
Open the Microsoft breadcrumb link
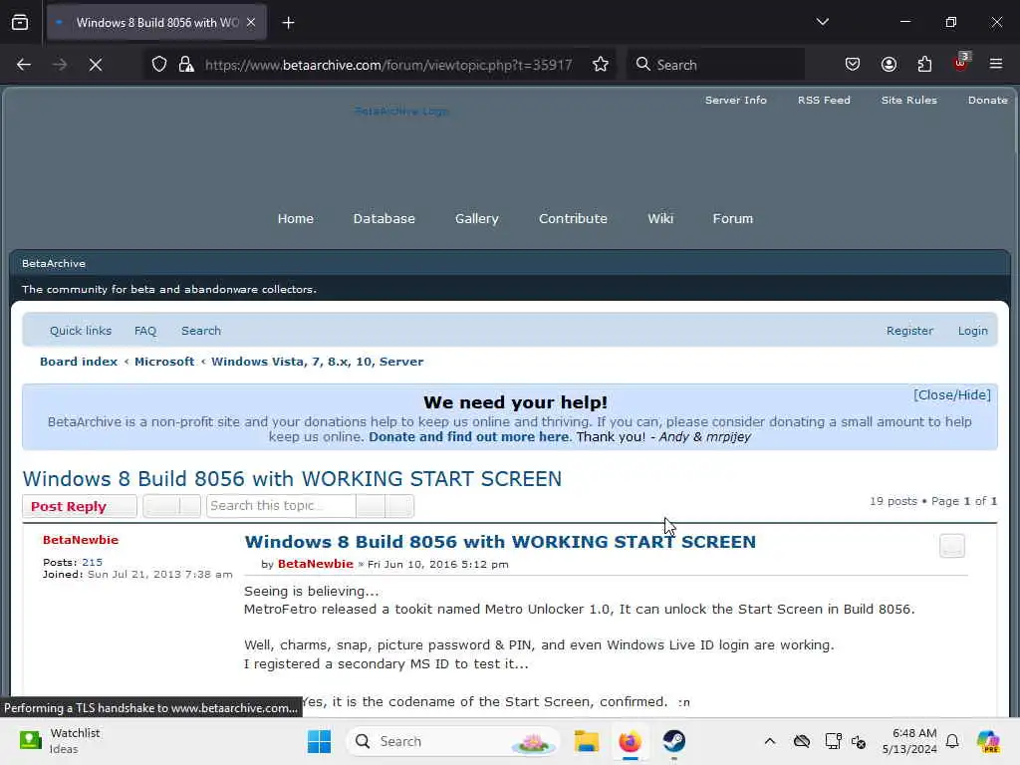point(164,362)
